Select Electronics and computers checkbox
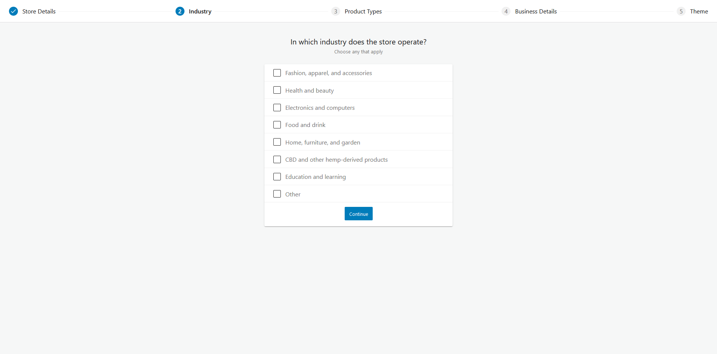 tap(277, 108)
